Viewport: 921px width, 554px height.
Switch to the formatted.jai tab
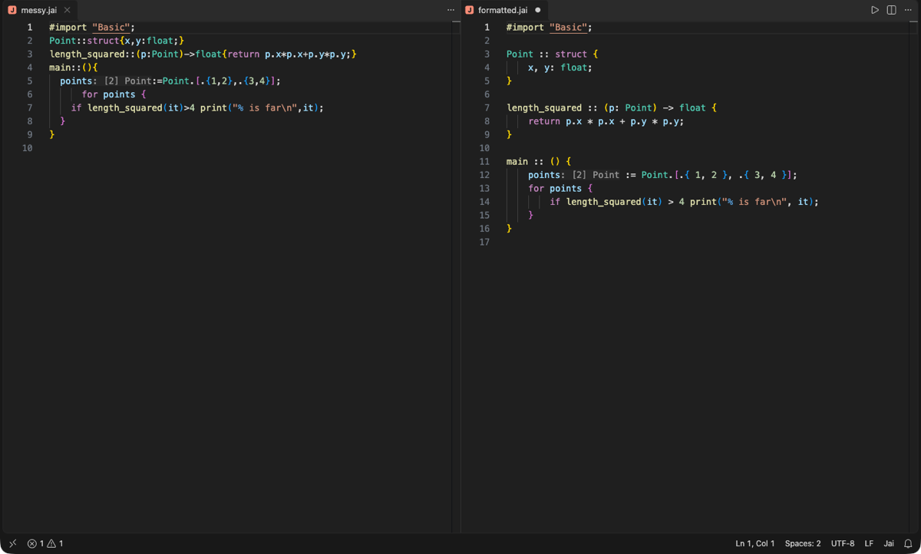tap(503, 10)
